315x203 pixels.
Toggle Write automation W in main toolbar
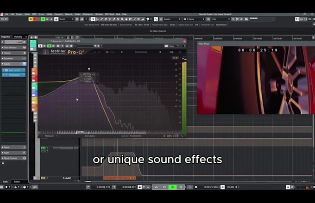[x=47, y=19]
